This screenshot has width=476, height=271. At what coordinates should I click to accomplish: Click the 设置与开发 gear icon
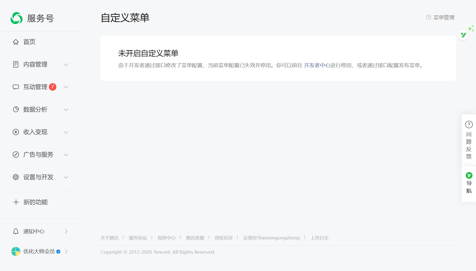(16, 177)
